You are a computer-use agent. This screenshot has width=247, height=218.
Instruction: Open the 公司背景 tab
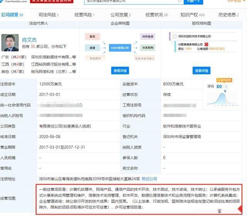12,15
